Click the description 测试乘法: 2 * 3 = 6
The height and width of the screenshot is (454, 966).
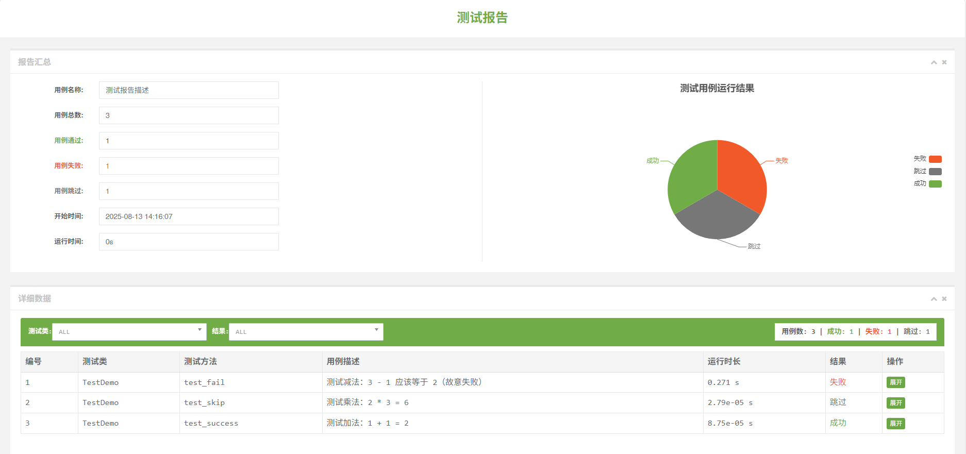point(368,402)
